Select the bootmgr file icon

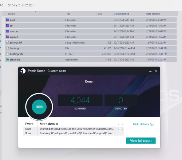pyautogui.click(x=8, y=48)
